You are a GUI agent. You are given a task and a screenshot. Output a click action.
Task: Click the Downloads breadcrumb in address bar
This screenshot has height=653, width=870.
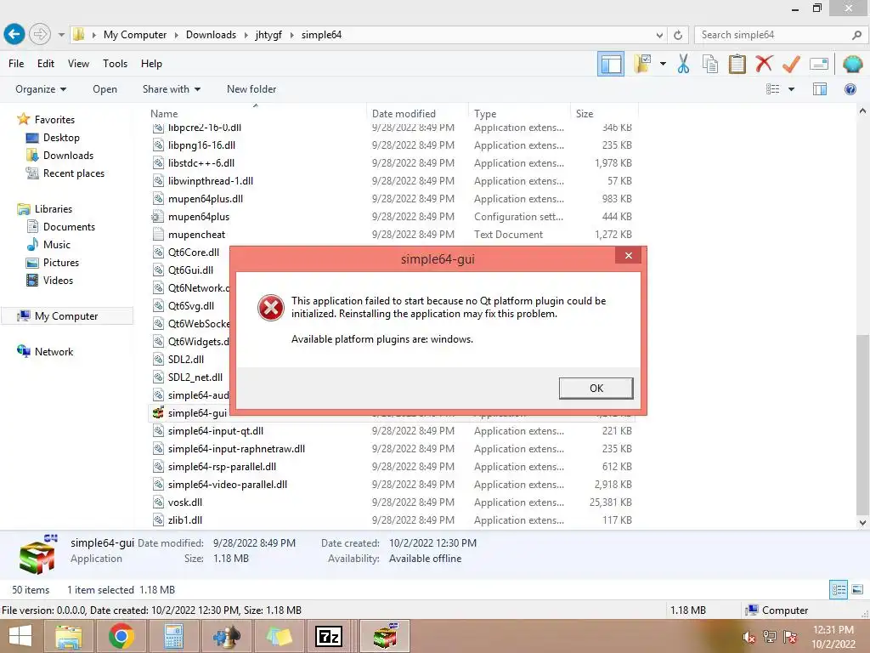point(211,35)
